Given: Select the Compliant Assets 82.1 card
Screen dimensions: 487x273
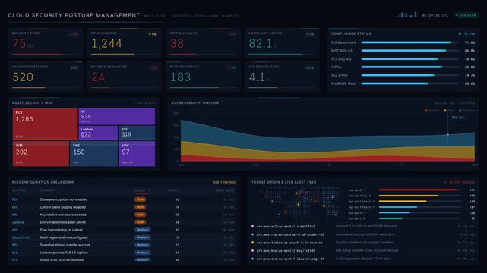Looking at the screenshot, I should (282, 43).
